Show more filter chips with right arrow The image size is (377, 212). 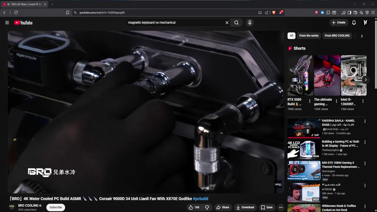pyautogui.click(x=362, y=36)
